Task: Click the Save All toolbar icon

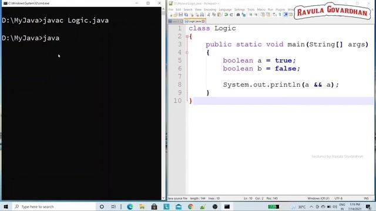Action: pyautogui.click(x=186, y=15)
